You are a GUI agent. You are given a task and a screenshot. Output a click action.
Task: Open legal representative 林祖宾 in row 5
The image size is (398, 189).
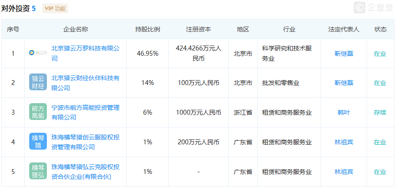click(344, 172)
